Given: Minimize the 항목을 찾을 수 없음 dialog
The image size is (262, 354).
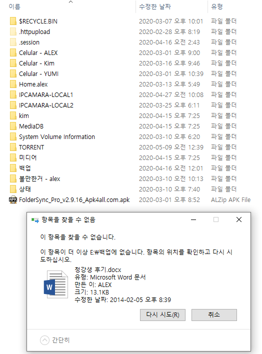Looking at the screenshot, I should pos(193,219).
